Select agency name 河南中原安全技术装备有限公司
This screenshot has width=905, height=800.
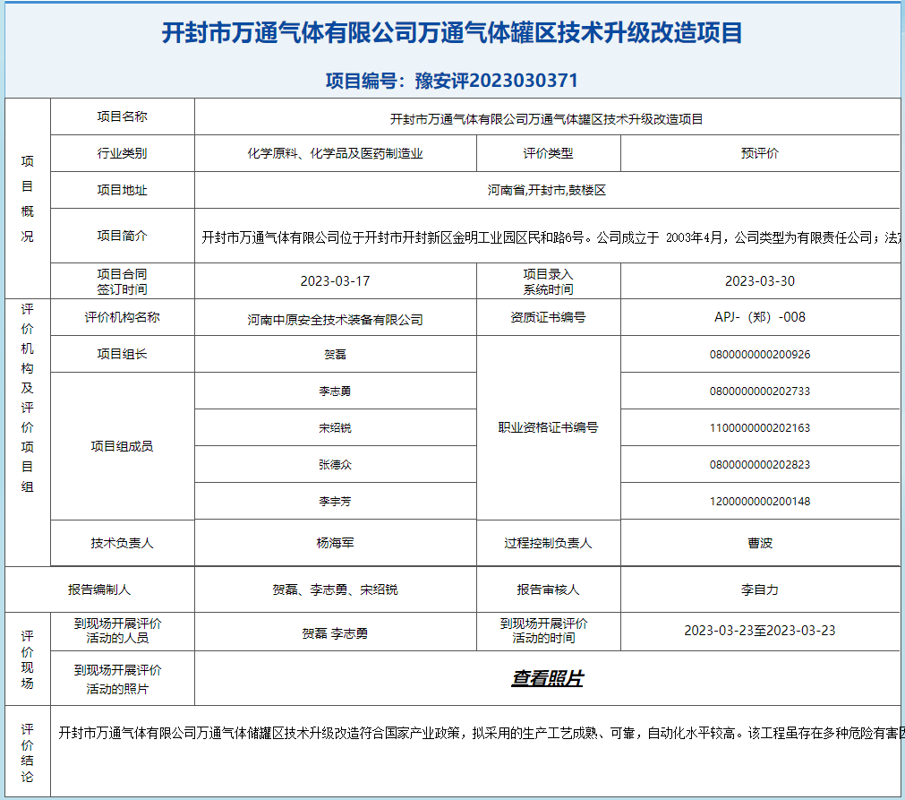point(336,320)
